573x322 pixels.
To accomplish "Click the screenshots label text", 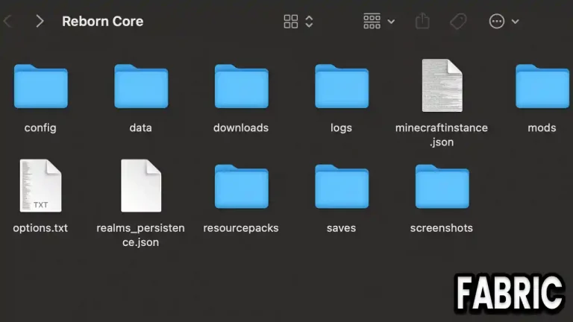I will tap(442, 228).
